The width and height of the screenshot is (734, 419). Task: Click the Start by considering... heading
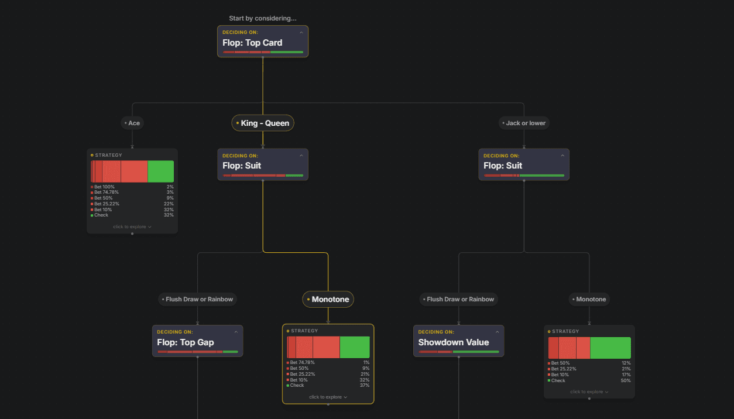click(x=263, y=18)
